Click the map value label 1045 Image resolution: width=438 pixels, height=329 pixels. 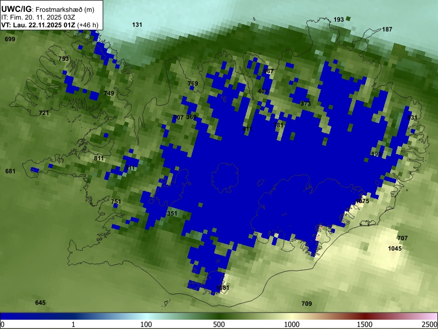(395, 248)
